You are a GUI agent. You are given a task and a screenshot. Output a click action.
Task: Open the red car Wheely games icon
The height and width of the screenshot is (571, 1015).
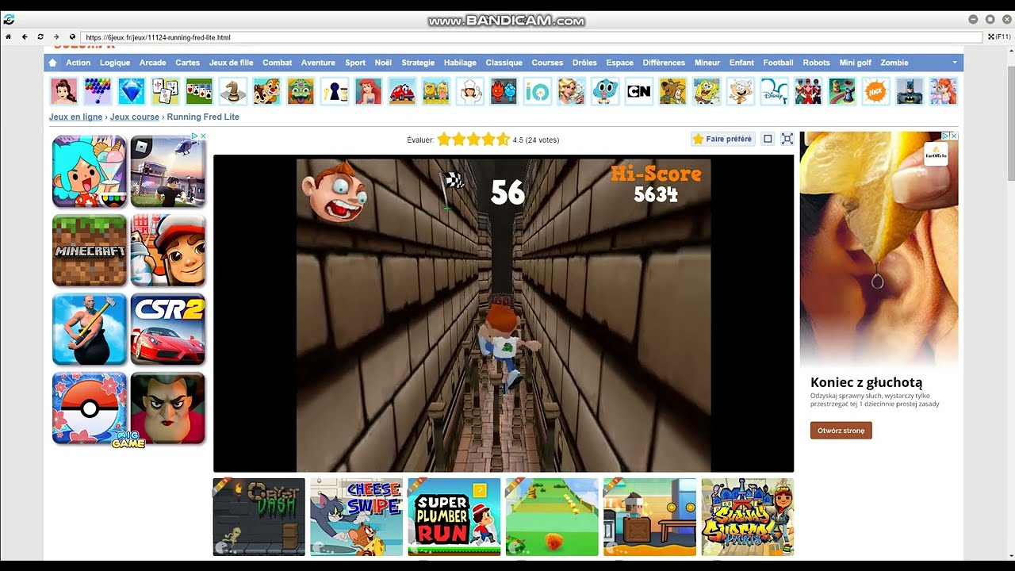(x=402, y=91)
